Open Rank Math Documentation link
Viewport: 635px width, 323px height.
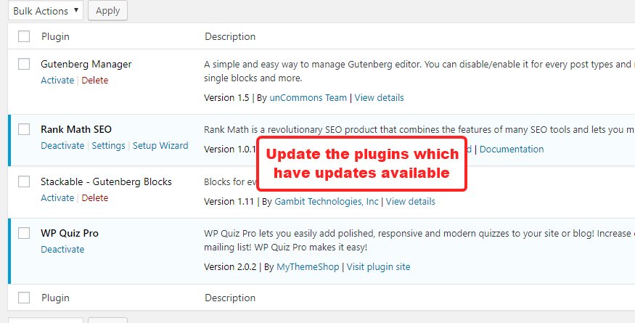pyautogui.click(x=512, y=150)
